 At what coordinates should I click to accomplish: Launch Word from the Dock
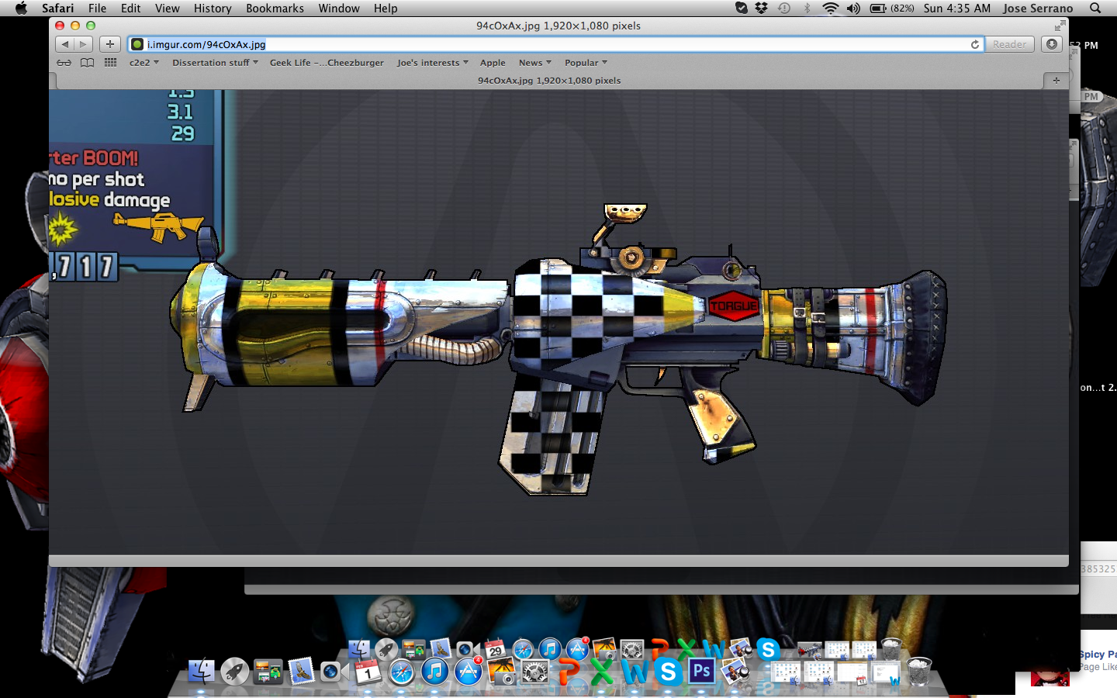(635, 671)
